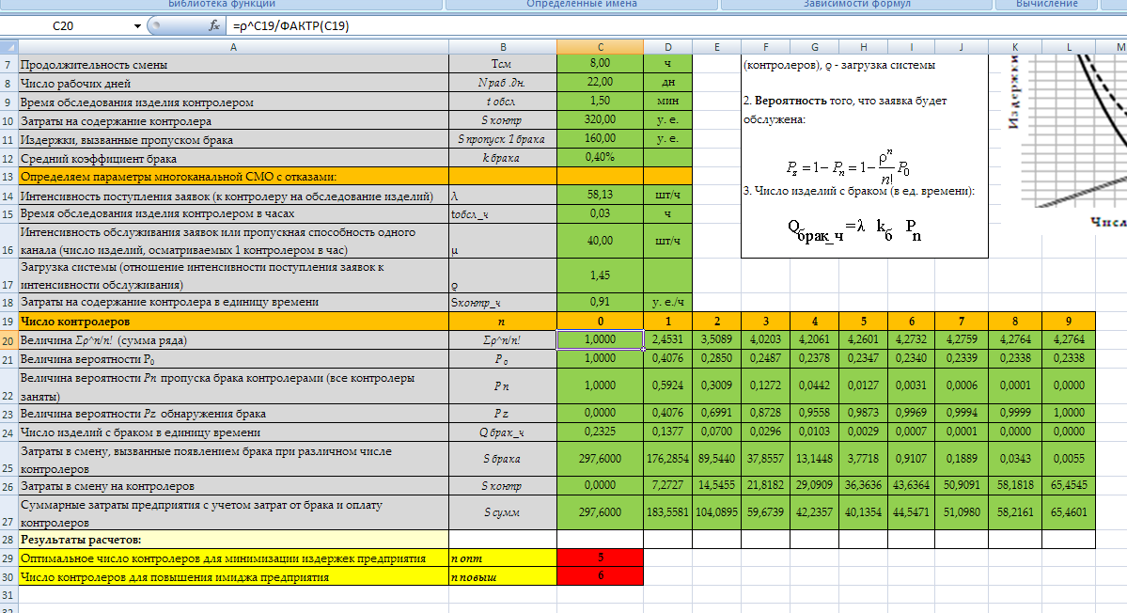Screen dimensions: 1127x613
Task: Click cell with value 2,4531
Action: [x=667, y=340]
